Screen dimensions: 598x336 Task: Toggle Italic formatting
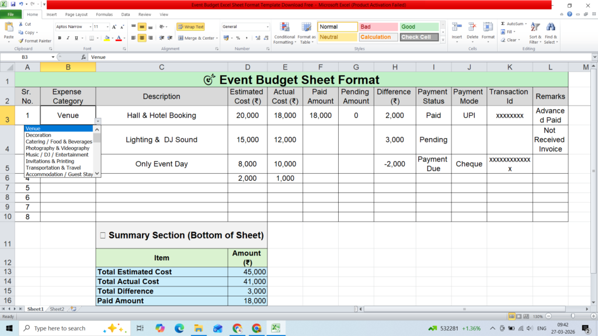coord(68,38)
